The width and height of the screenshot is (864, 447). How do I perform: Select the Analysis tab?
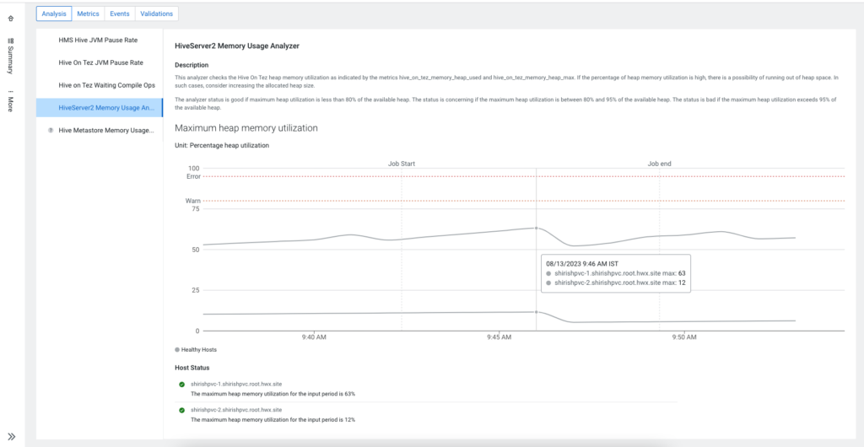(x=54, y=13)
